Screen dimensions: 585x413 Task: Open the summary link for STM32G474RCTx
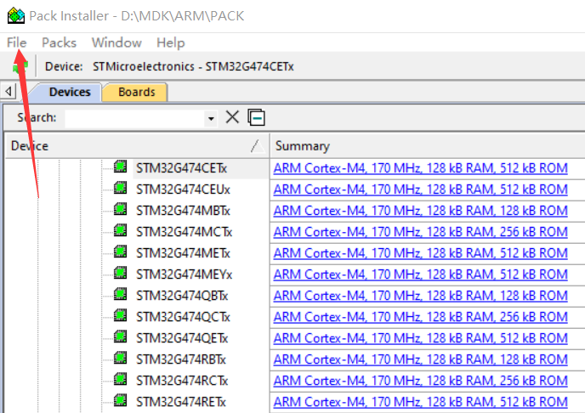[420, 381]
